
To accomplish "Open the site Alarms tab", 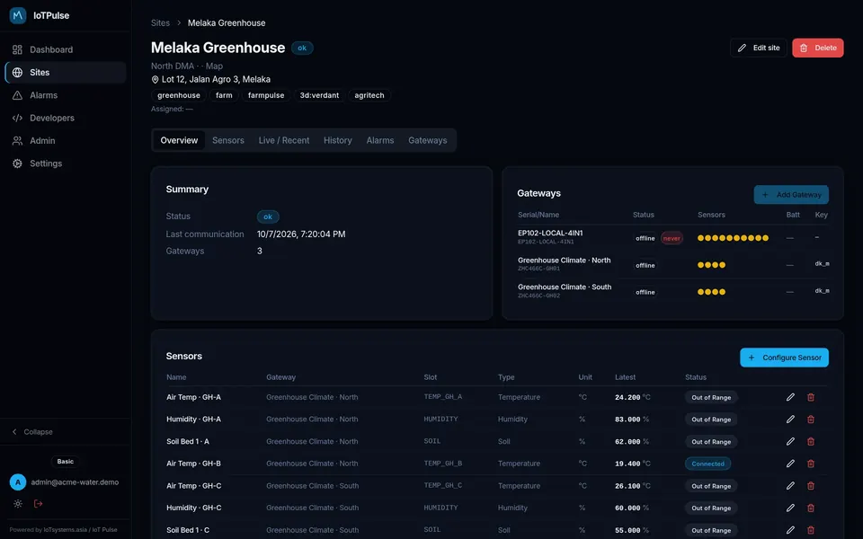I will pyautogui.click(x=379, y=140).
